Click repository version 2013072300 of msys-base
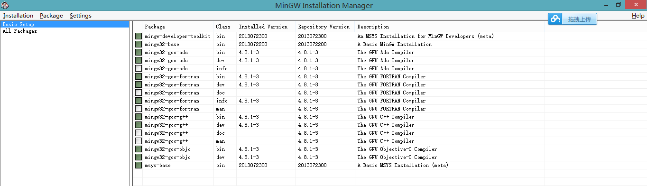The width and height of the screenshot is (647, 186). 312,165
